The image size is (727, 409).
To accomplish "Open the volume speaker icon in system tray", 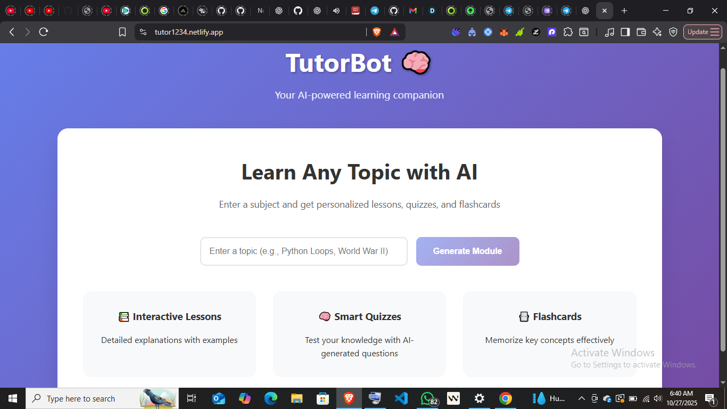I will click(658, 398).
